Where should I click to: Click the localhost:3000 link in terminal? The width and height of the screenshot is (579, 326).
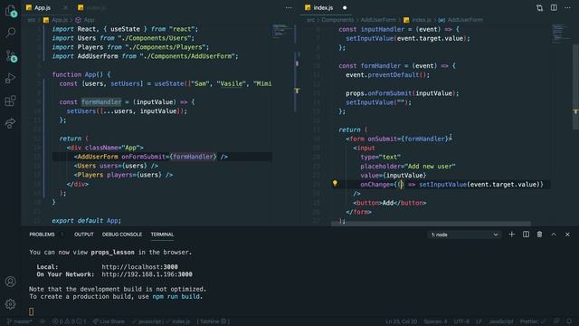click(x=139, y=267)
